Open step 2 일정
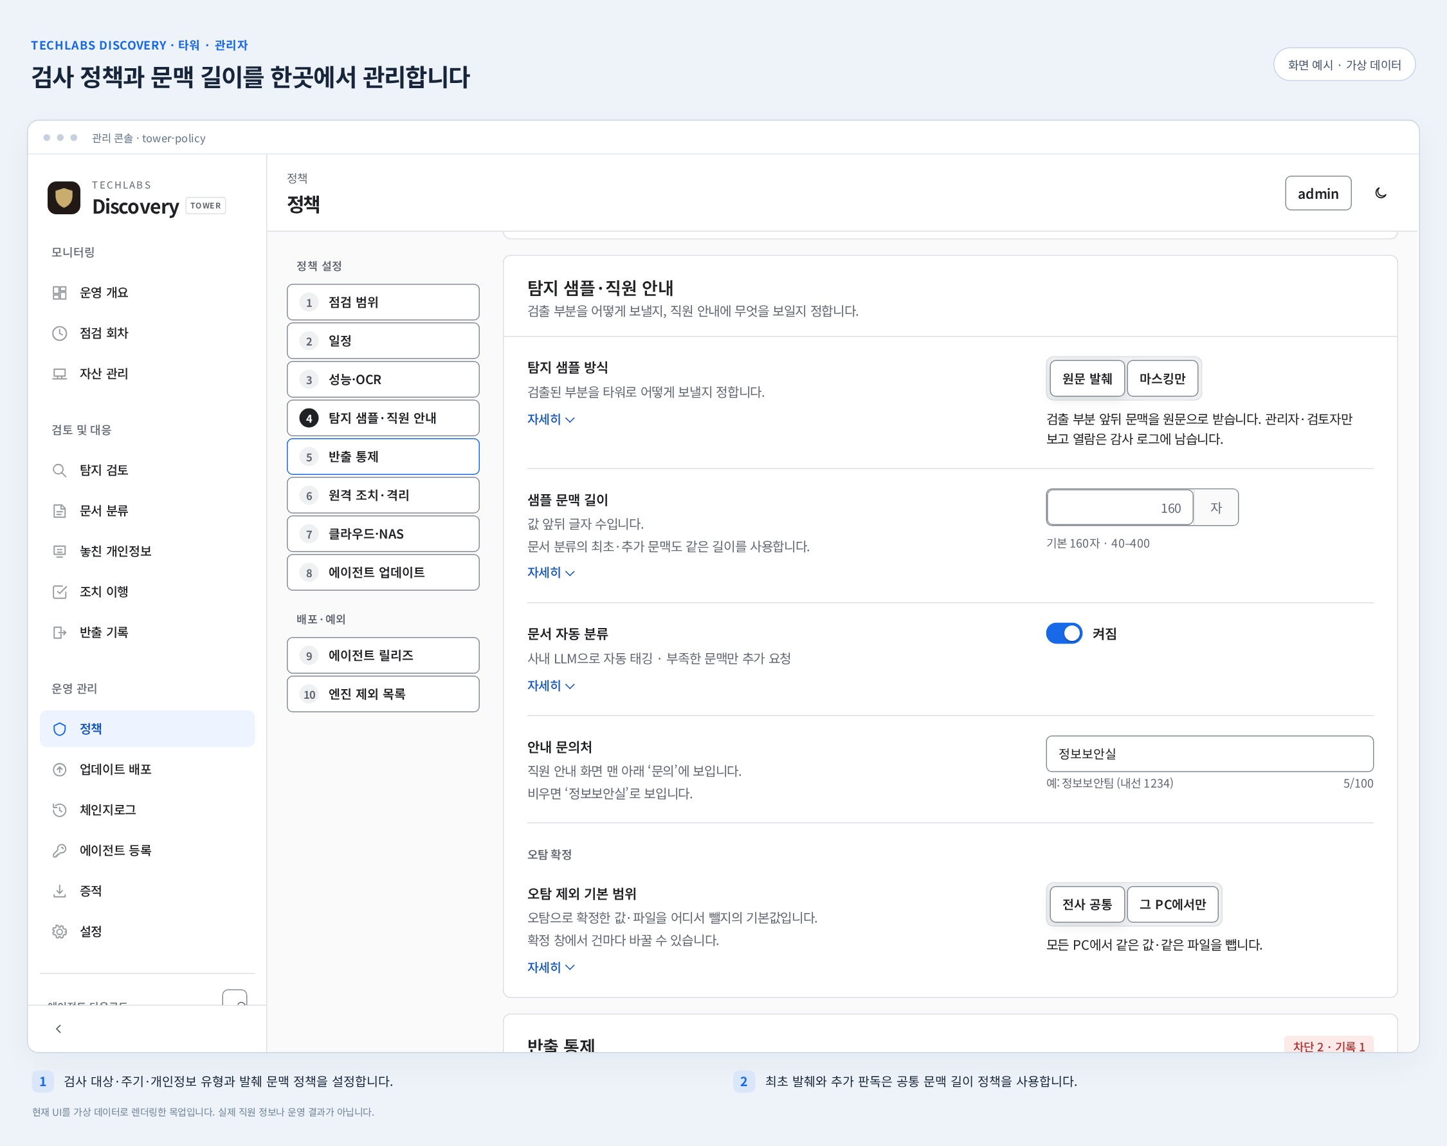The image size is (1447, 1146). (383, 341)
